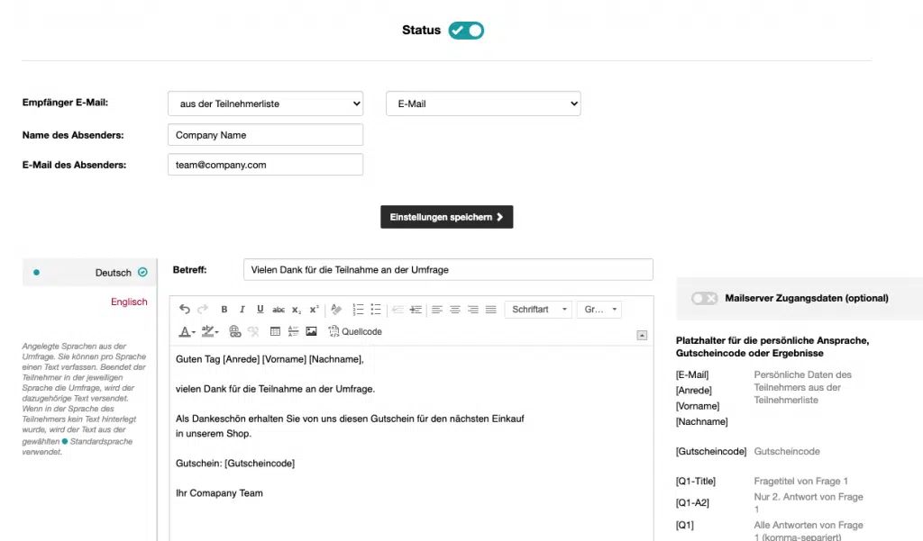
Task: Remove formatting with the eraser icon
Action: [x=336, y=310]
